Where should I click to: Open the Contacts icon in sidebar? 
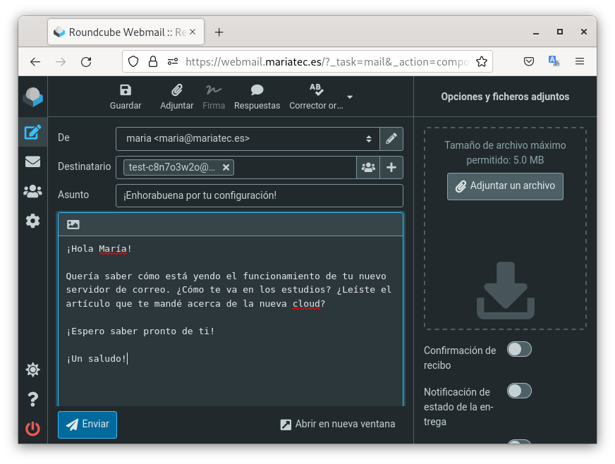point(32,191)
